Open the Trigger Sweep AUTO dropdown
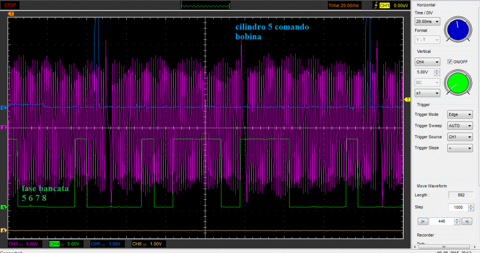This screenshot has height=253, width=480. (459, 126)
